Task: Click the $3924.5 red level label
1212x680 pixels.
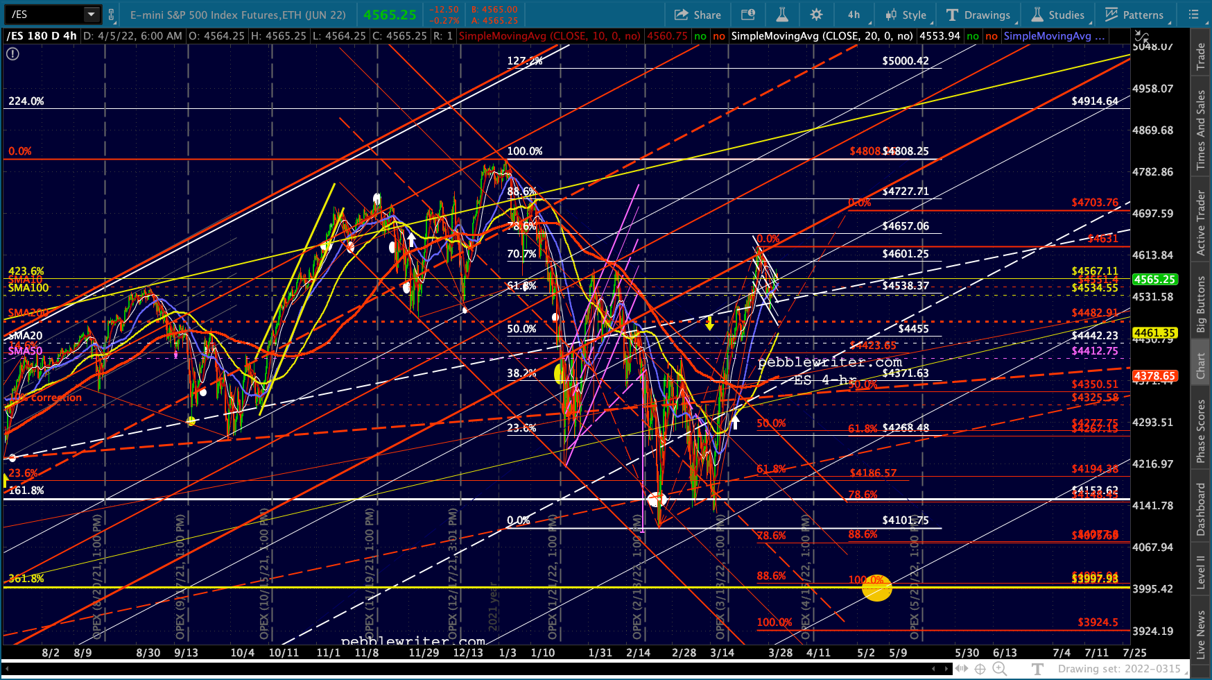Action: (x=1098, y=622)
